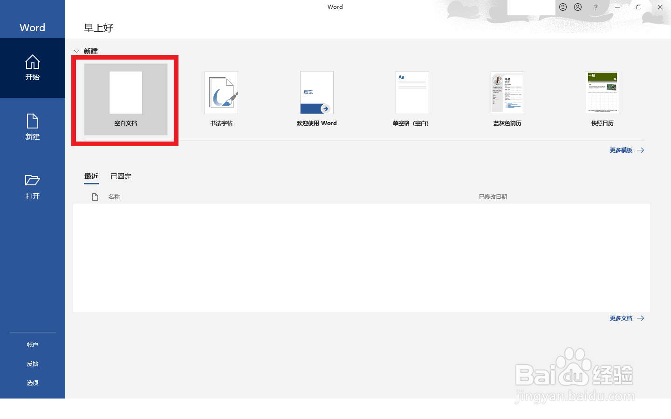Image resolution: width=671 pixels, height=419 pixels.
Task: Switch to the 已固定 tab
Action: click(121, 176)
